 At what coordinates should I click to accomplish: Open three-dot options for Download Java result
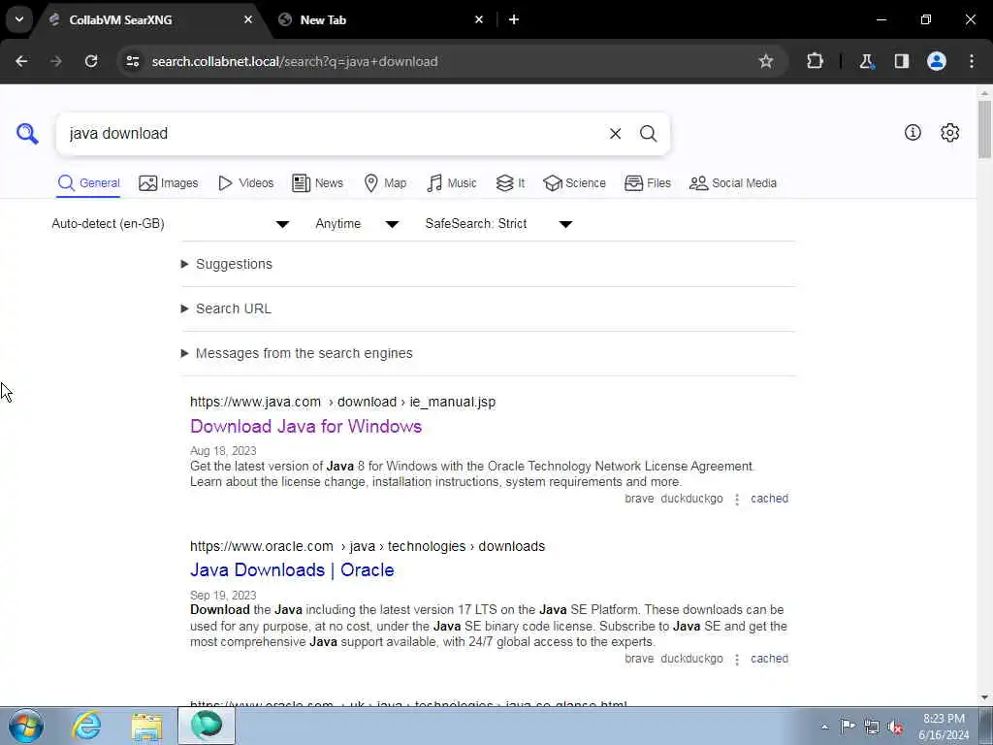click(x=737, y=500)
